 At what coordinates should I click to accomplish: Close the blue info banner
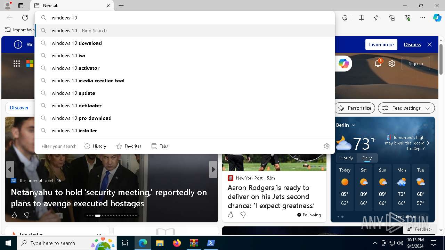point(430,44)
